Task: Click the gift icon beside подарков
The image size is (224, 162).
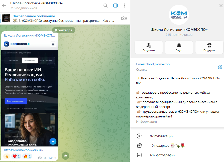Action: click(x=139, y=145)
